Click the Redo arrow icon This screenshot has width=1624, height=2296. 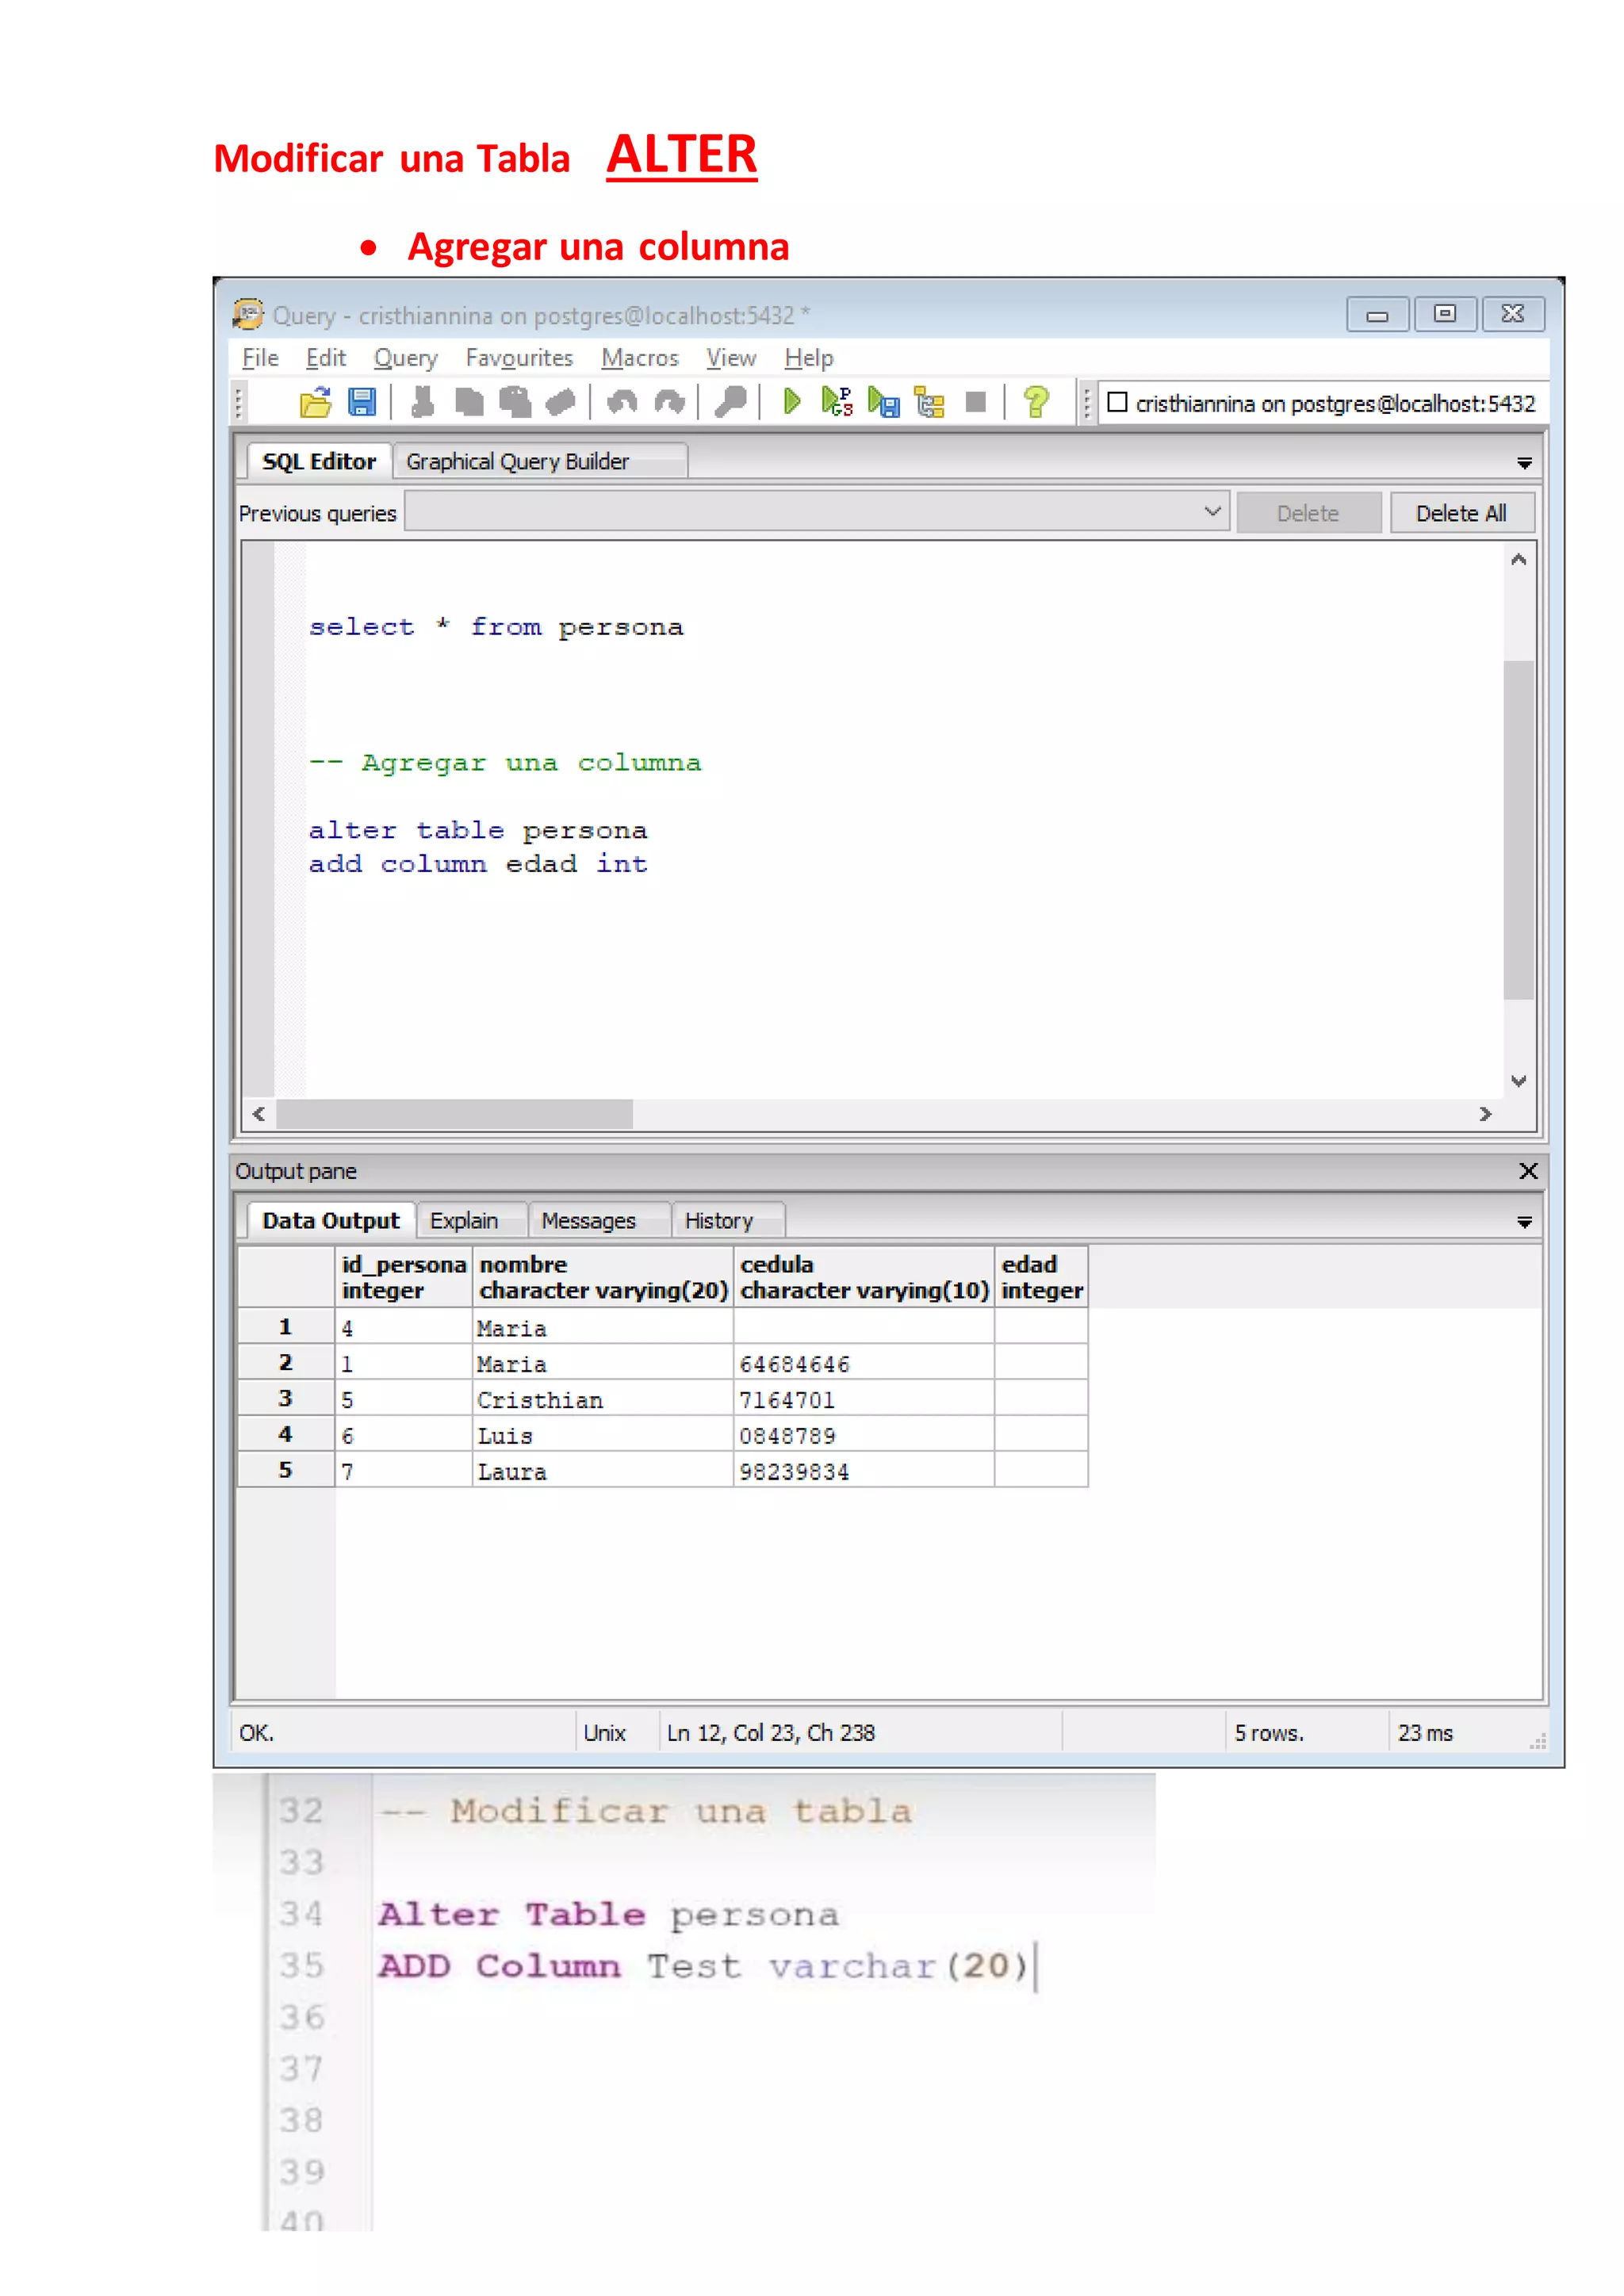(x=668, y=402)
